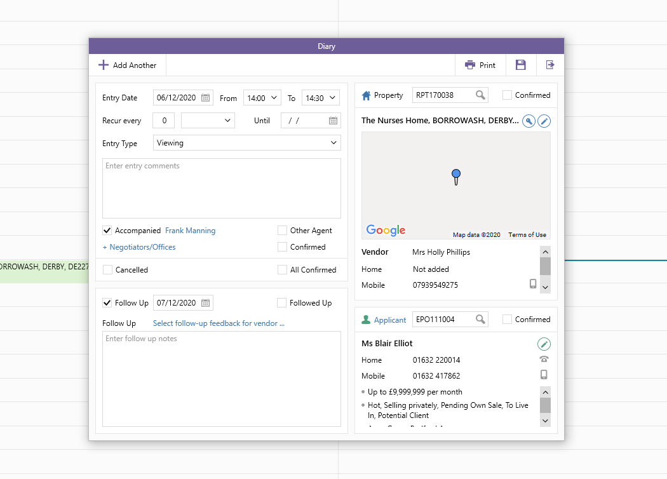Click the Add Another button
Image resolution: width=667 pixels, height=479 pixels.
(128, 65)
